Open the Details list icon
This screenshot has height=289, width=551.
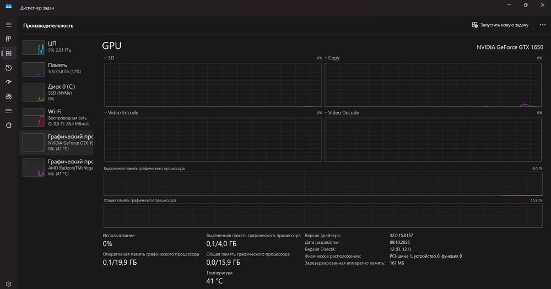click(x=8, y=111)
